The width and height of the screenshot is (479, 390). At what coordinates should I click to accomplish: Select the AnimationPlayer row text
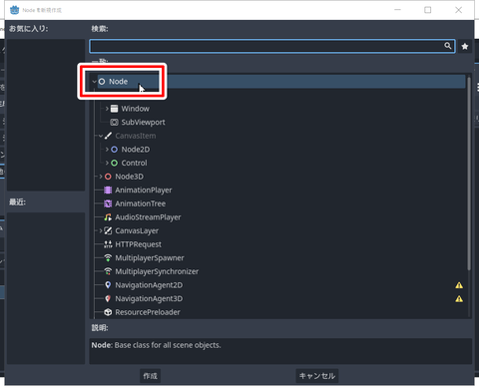coord(144,191)
